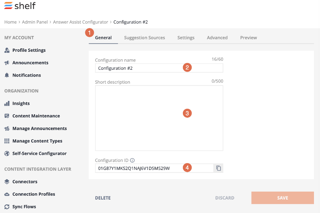The height and width of the screenshot is (213, 320).
Task: Click the Notifications bell icon
Action: click(x=7, y=75)
